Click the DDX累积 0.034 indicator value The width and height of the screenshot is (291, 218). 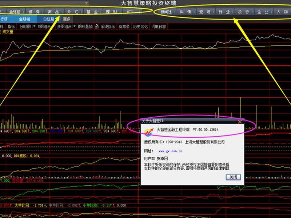tap(27, 156)
